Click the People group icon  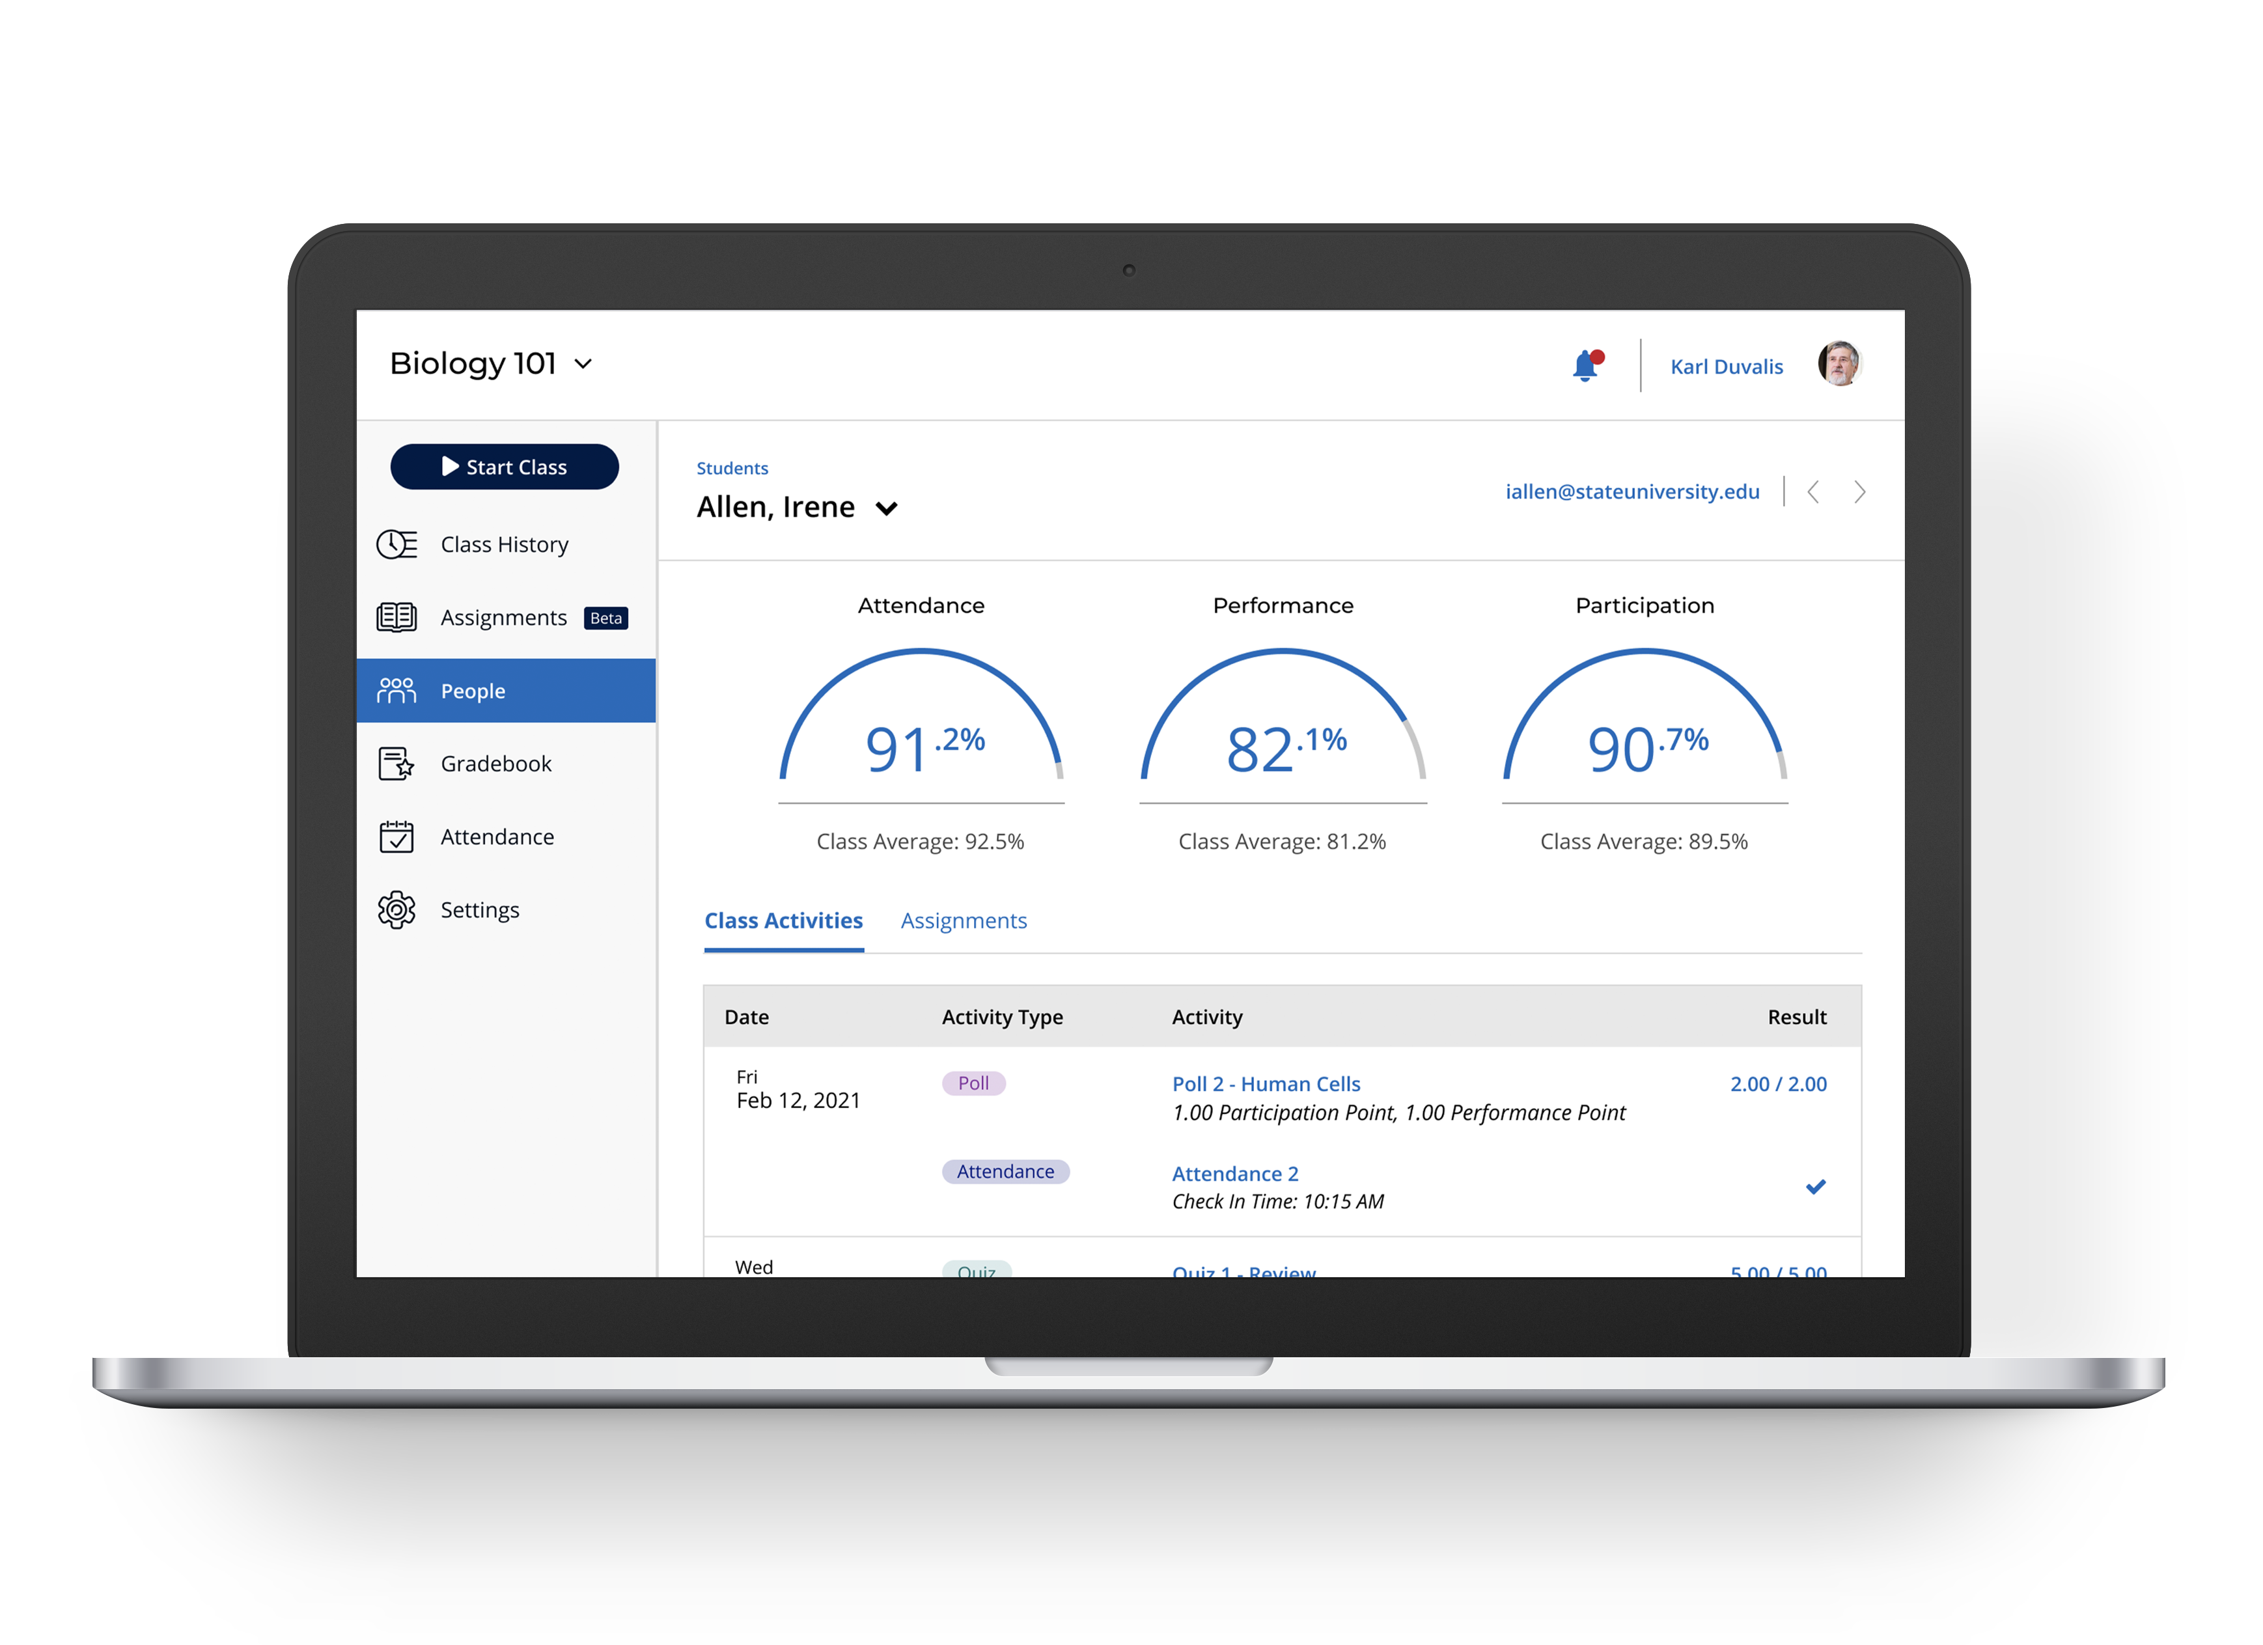click(x=396, y=690)
